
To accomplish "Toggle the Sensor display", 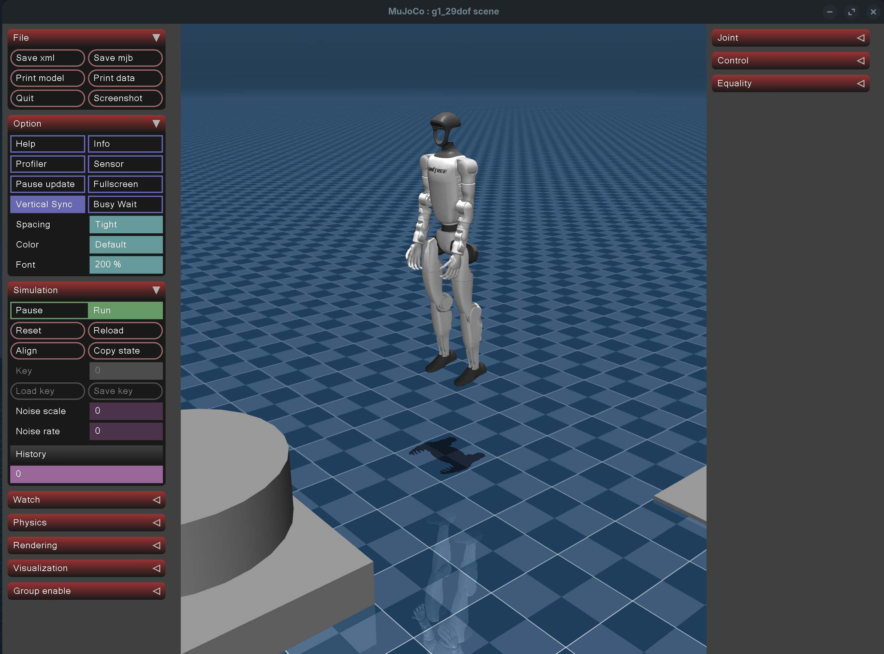I will pos(125,164).
